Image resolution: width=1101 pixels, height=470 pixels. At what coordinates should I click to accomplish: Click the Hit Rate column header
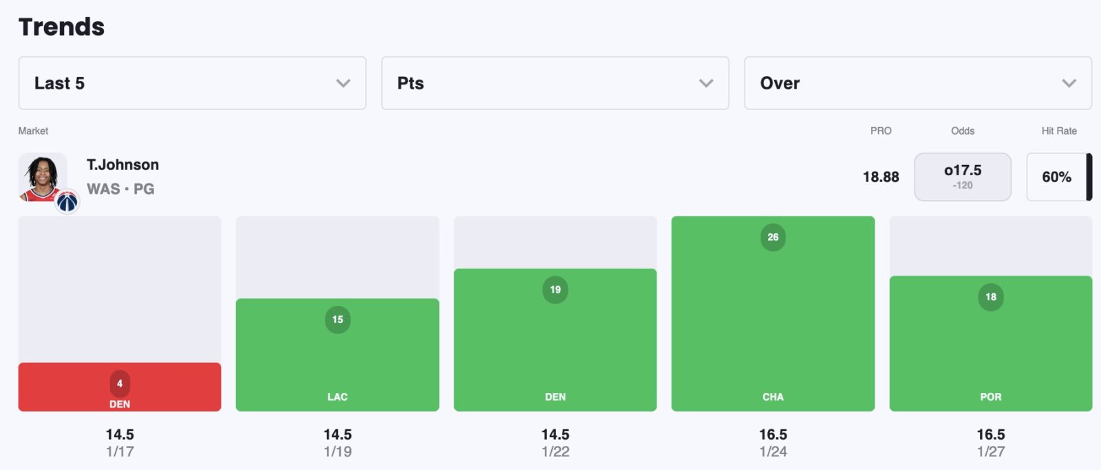tap(1058, 131)
